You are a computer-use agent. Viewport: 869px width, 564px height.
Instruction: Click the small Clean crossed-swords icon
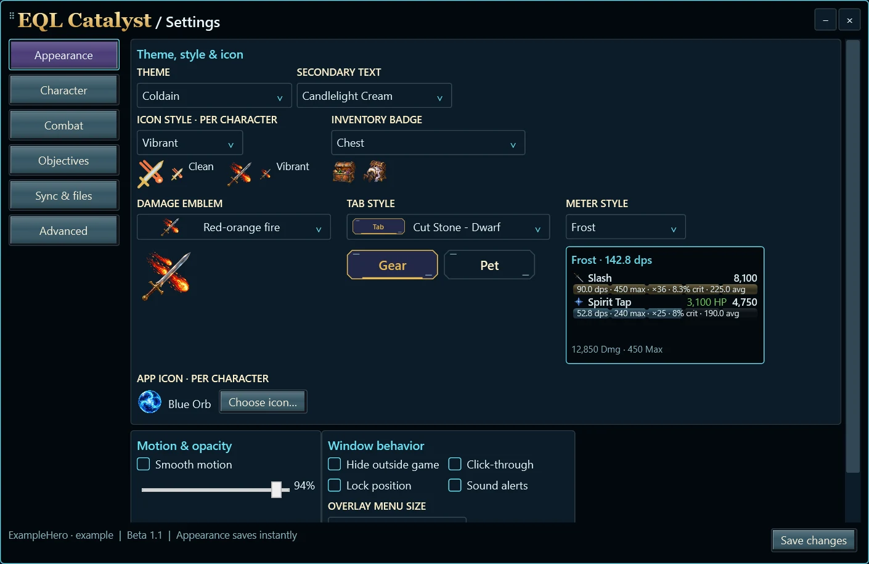tap(177, 174)
